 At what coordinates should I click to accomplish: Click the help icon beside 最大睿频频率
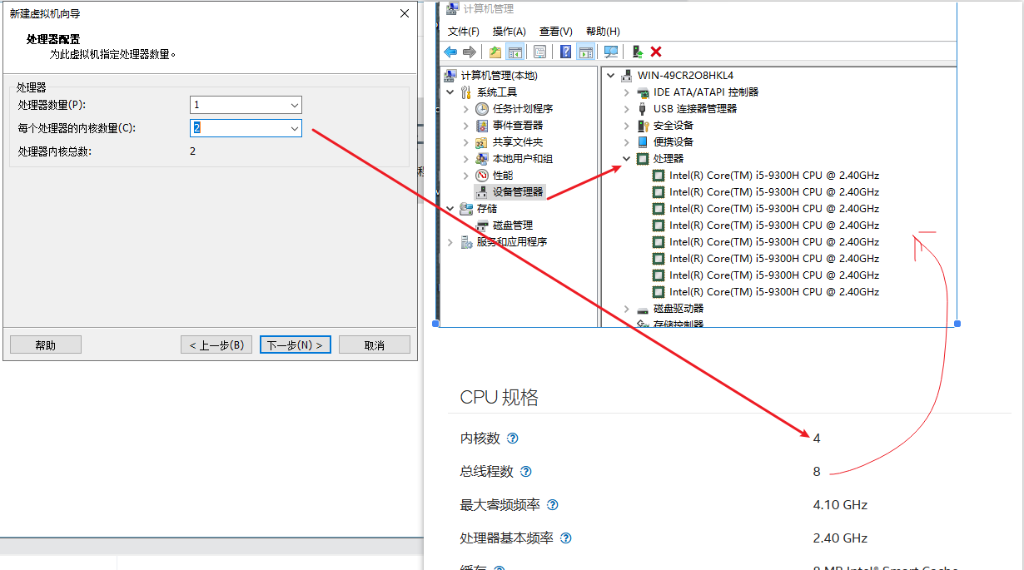click(552, 505)
